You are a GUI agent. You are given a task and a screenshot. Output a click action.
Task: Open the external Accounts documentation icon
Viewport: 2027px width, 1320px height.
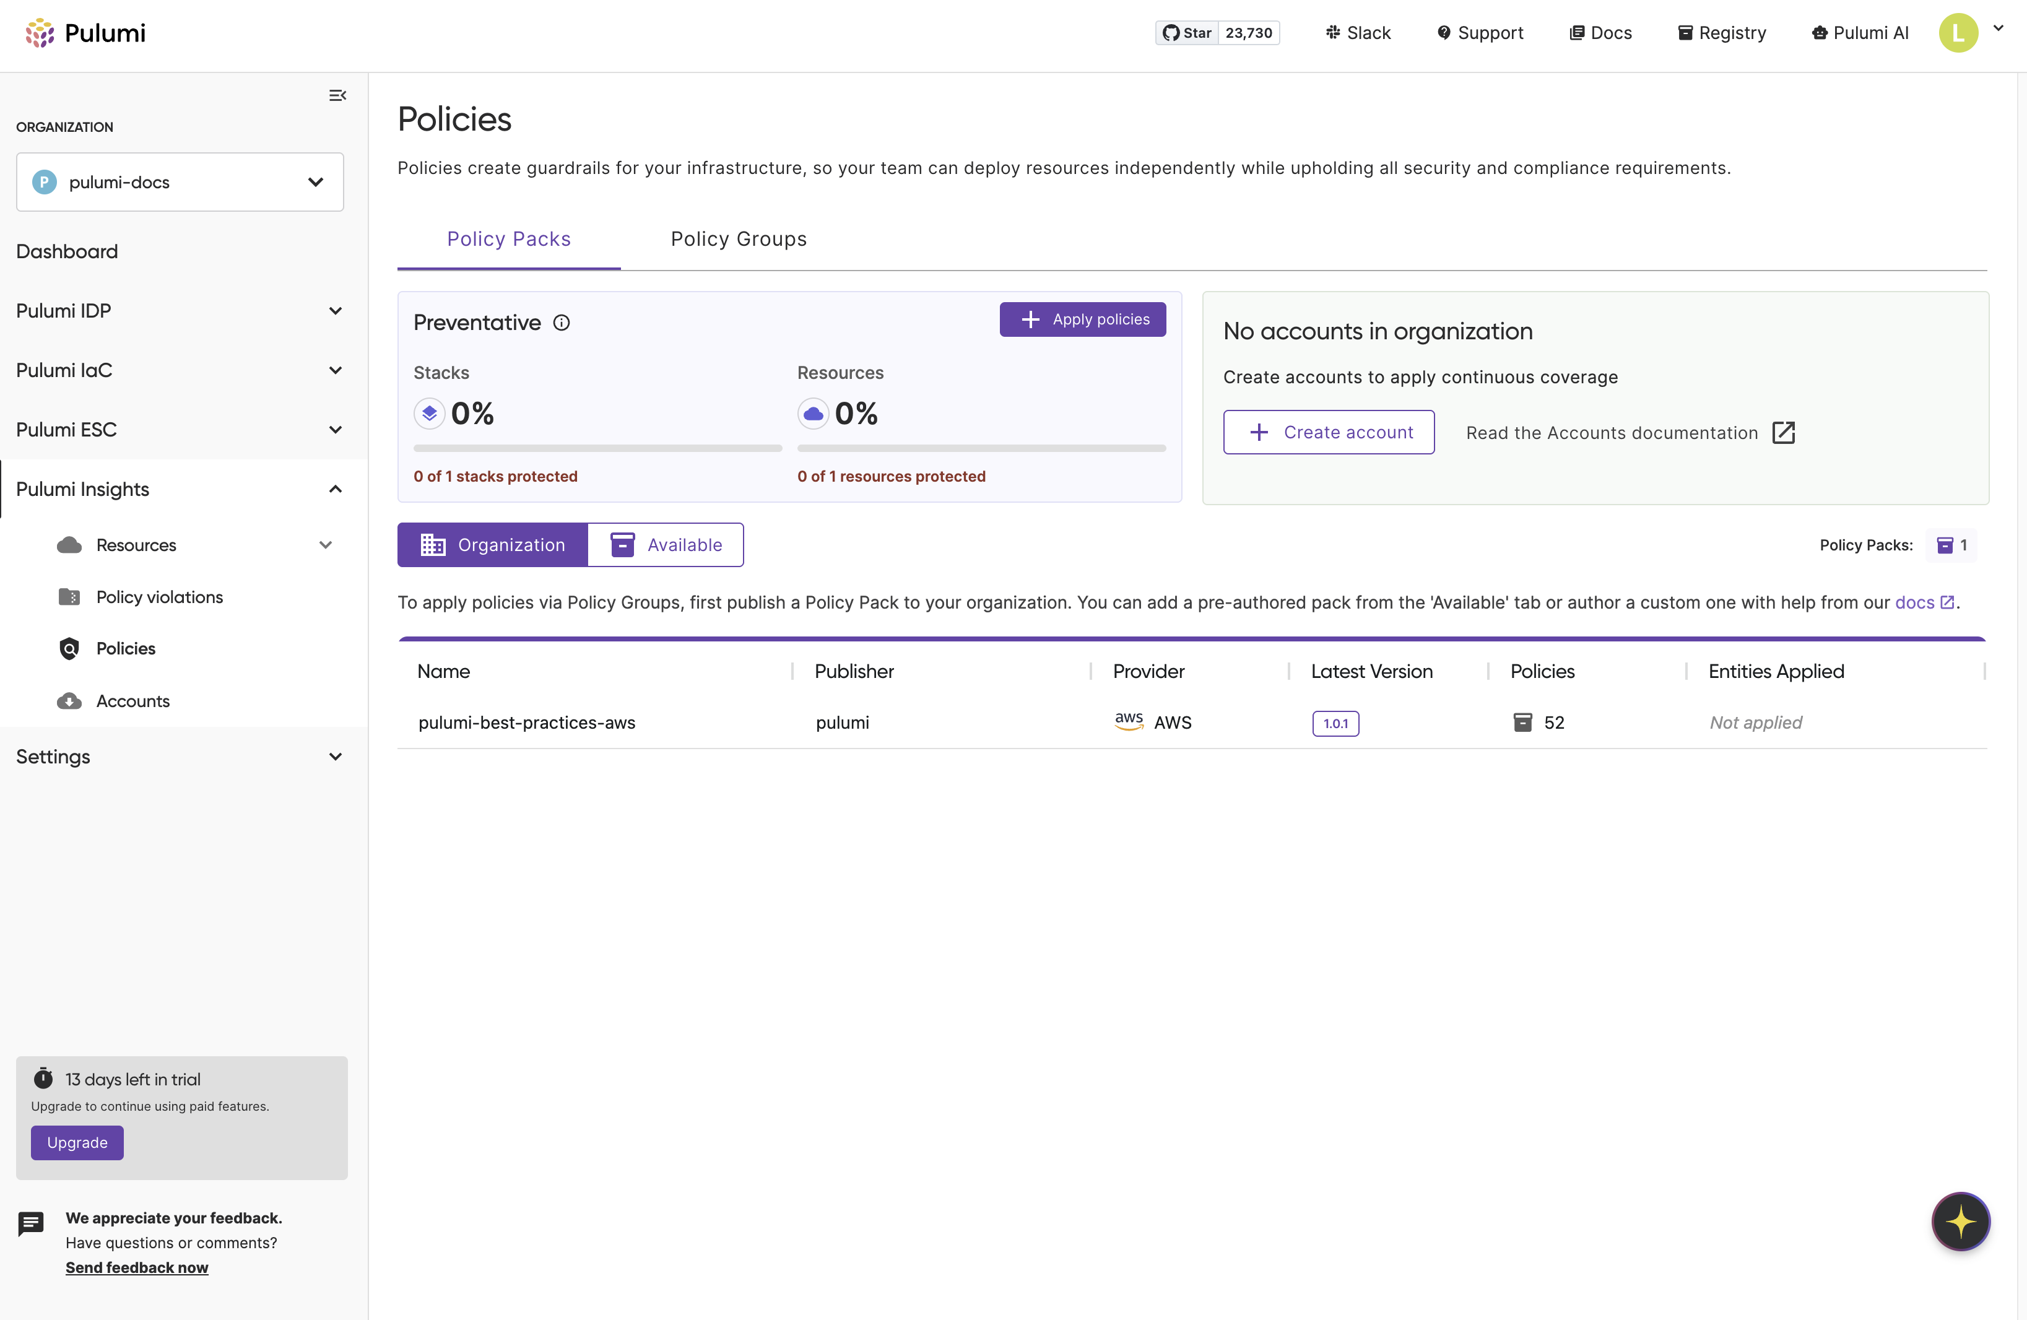point(1784,433)
